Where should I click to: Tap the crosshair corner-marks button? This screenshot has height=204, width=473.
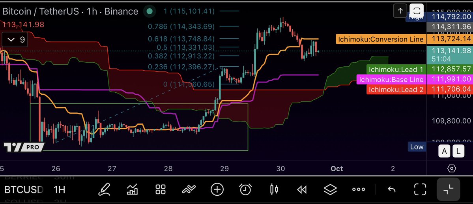[x=449, y=189]
